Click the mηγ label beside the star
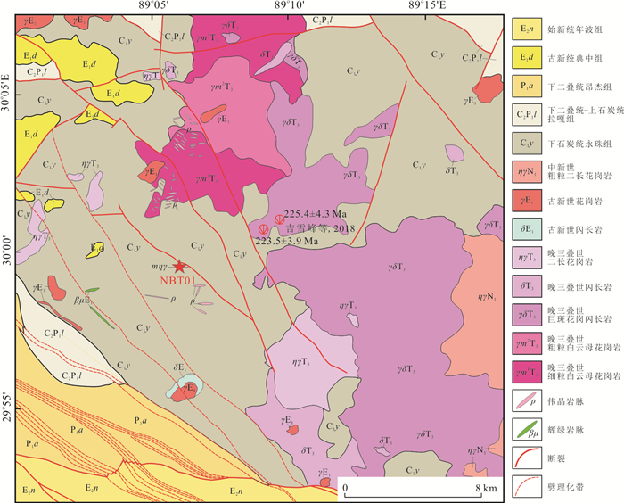This screenshot has width=624, height=503. click(x=160, y=267)
